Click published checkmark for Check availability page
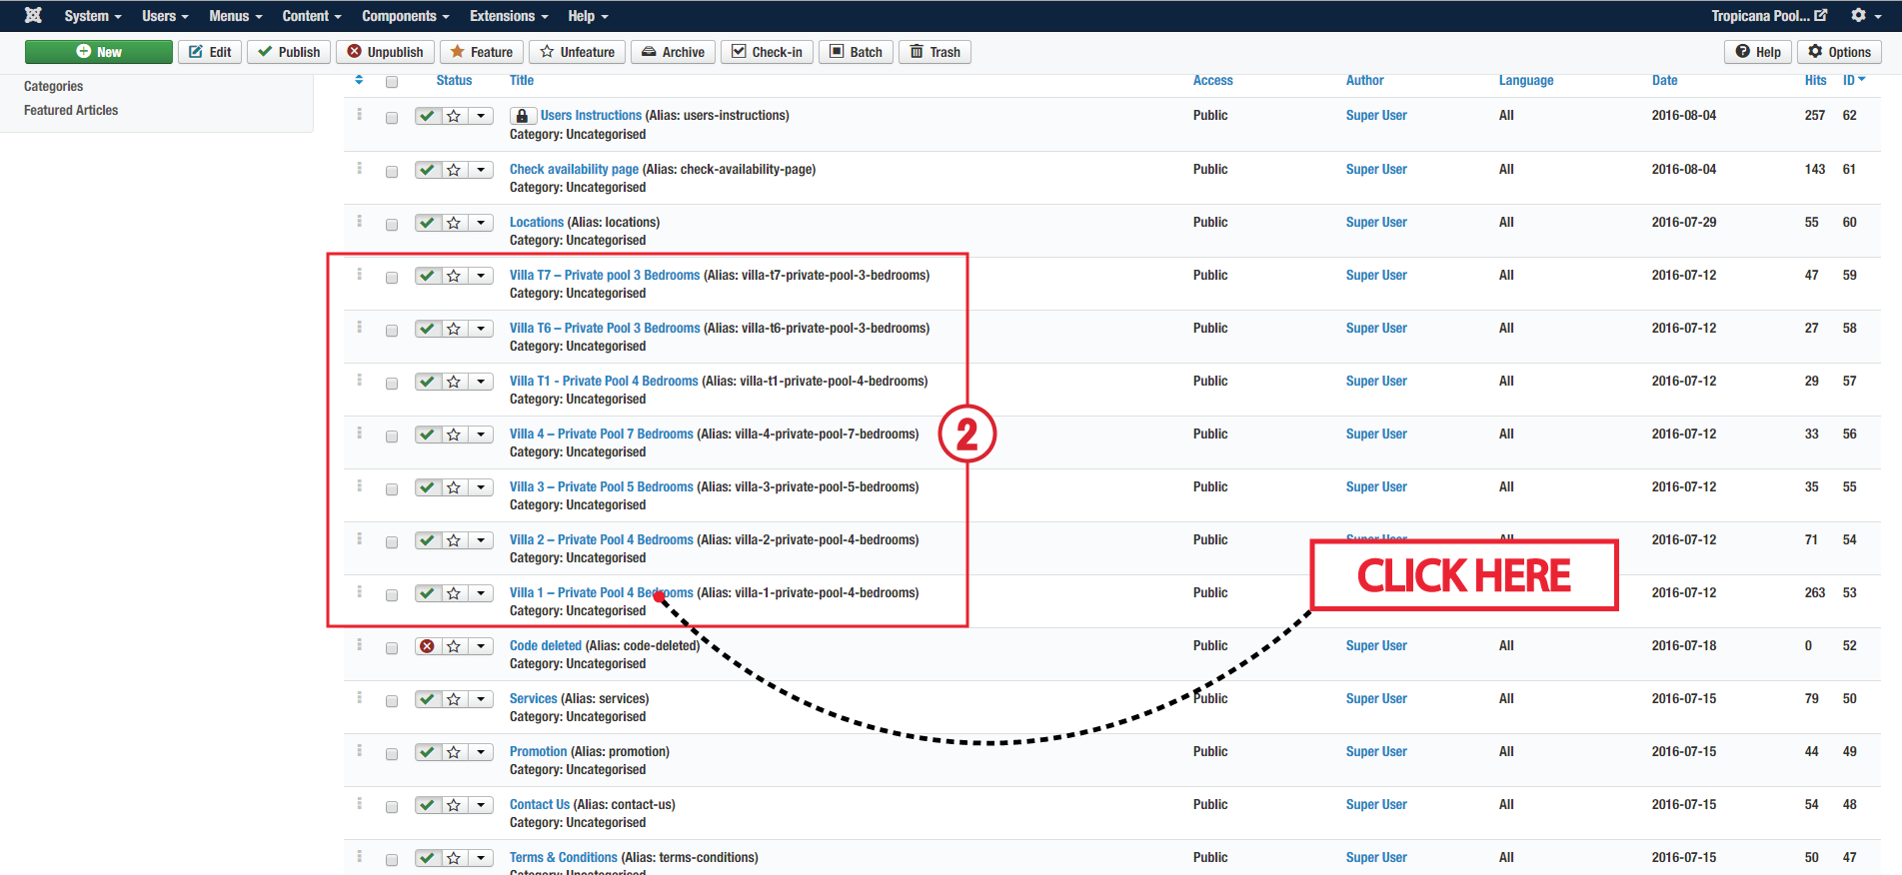The height and width of the screenshot is (875, 1902). coord(428,170)
